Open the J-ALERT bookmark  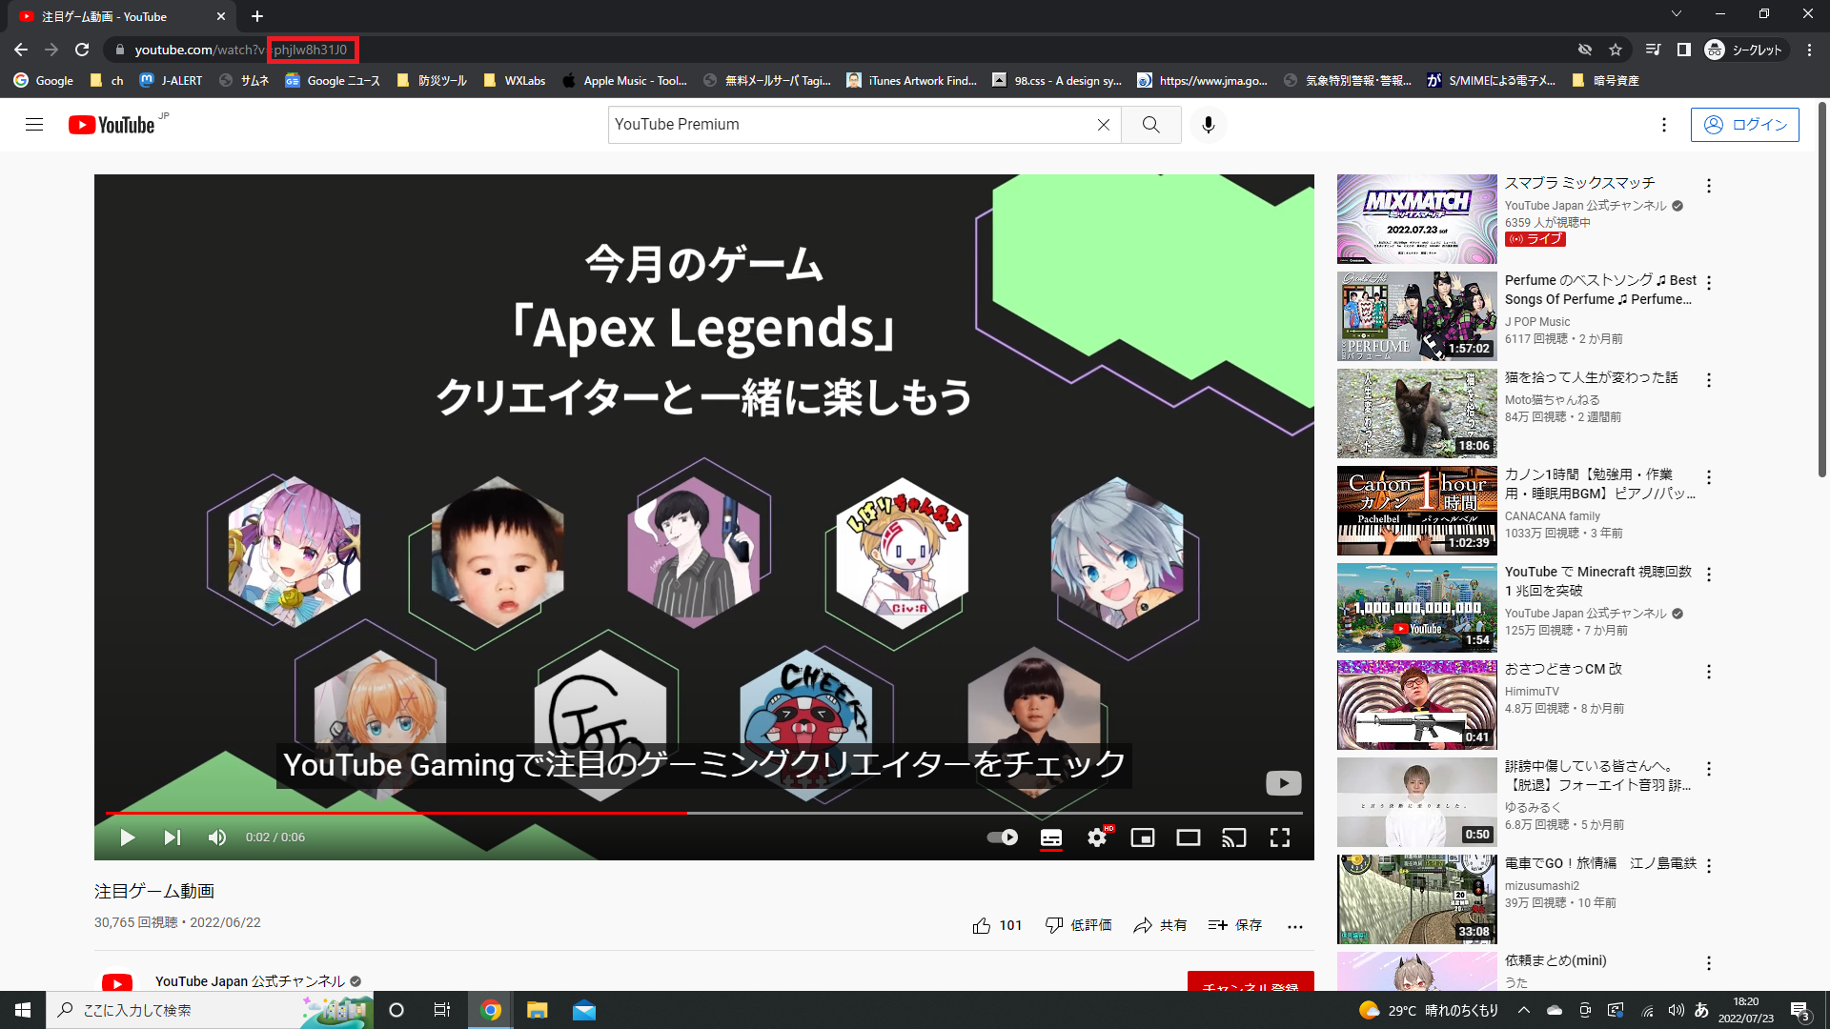pos(172,81)
